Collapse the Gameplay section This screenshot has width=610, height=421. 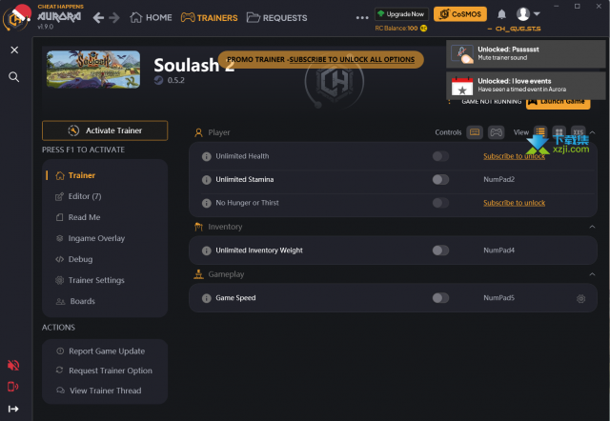(x=592, y=274)
